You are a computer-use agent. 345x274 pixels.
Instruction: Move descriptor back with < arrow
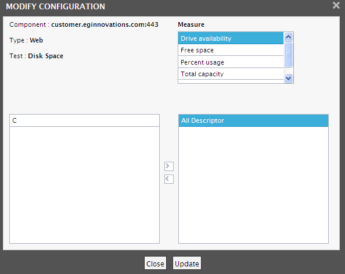169,179
